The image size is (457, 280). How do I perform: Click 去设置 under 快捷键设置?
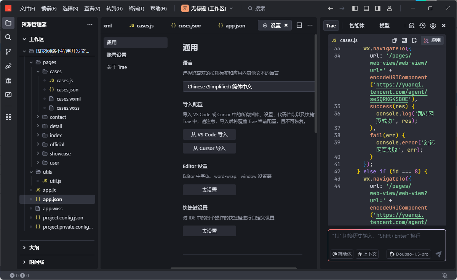click(x=209, y=231)
